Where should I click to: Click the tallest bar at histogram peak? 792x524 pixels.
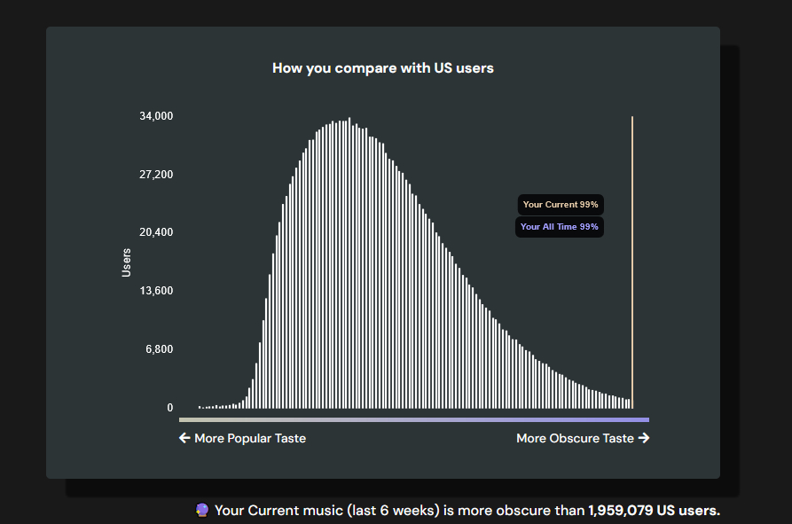coord(349,263)
